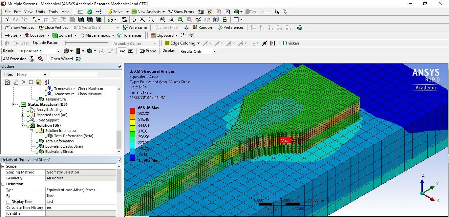The width and height of the screenshot is (449, 217).
Task: Collapse the Solution Information node
Action: coord(31,131)
